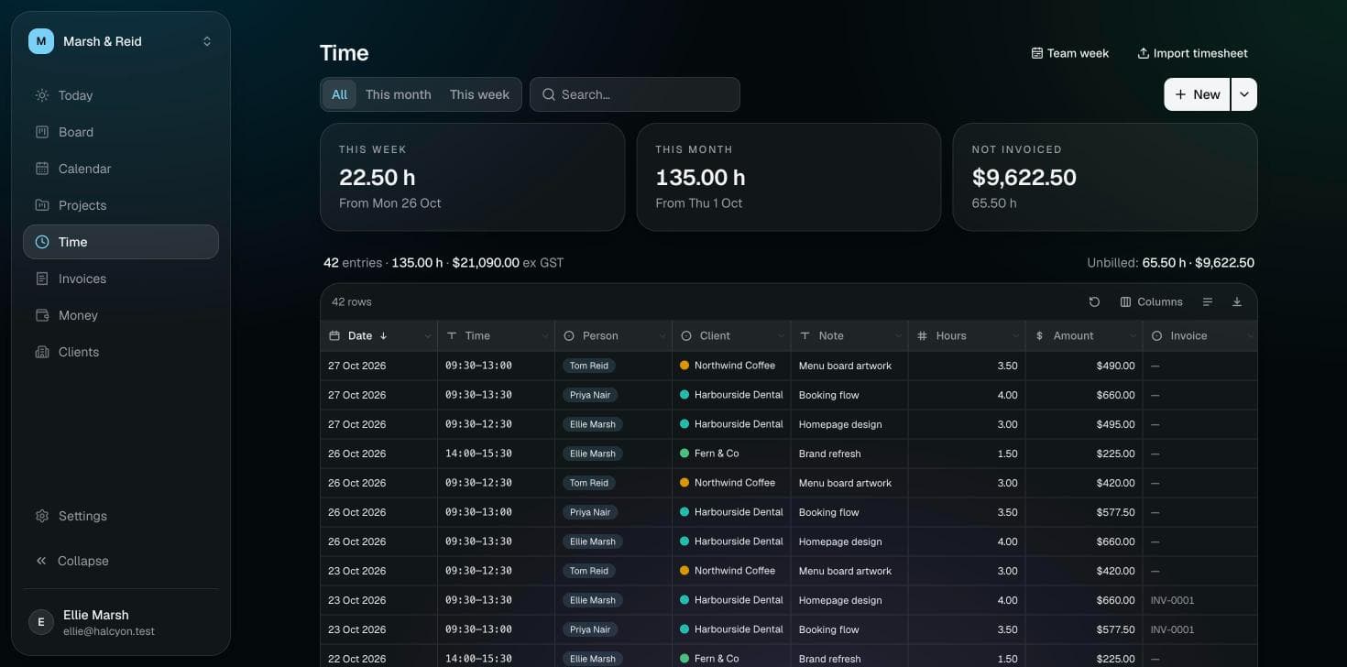Open the Note column header chevron
The width and height of the screenshot is (1347, 667).
(898, 336)
